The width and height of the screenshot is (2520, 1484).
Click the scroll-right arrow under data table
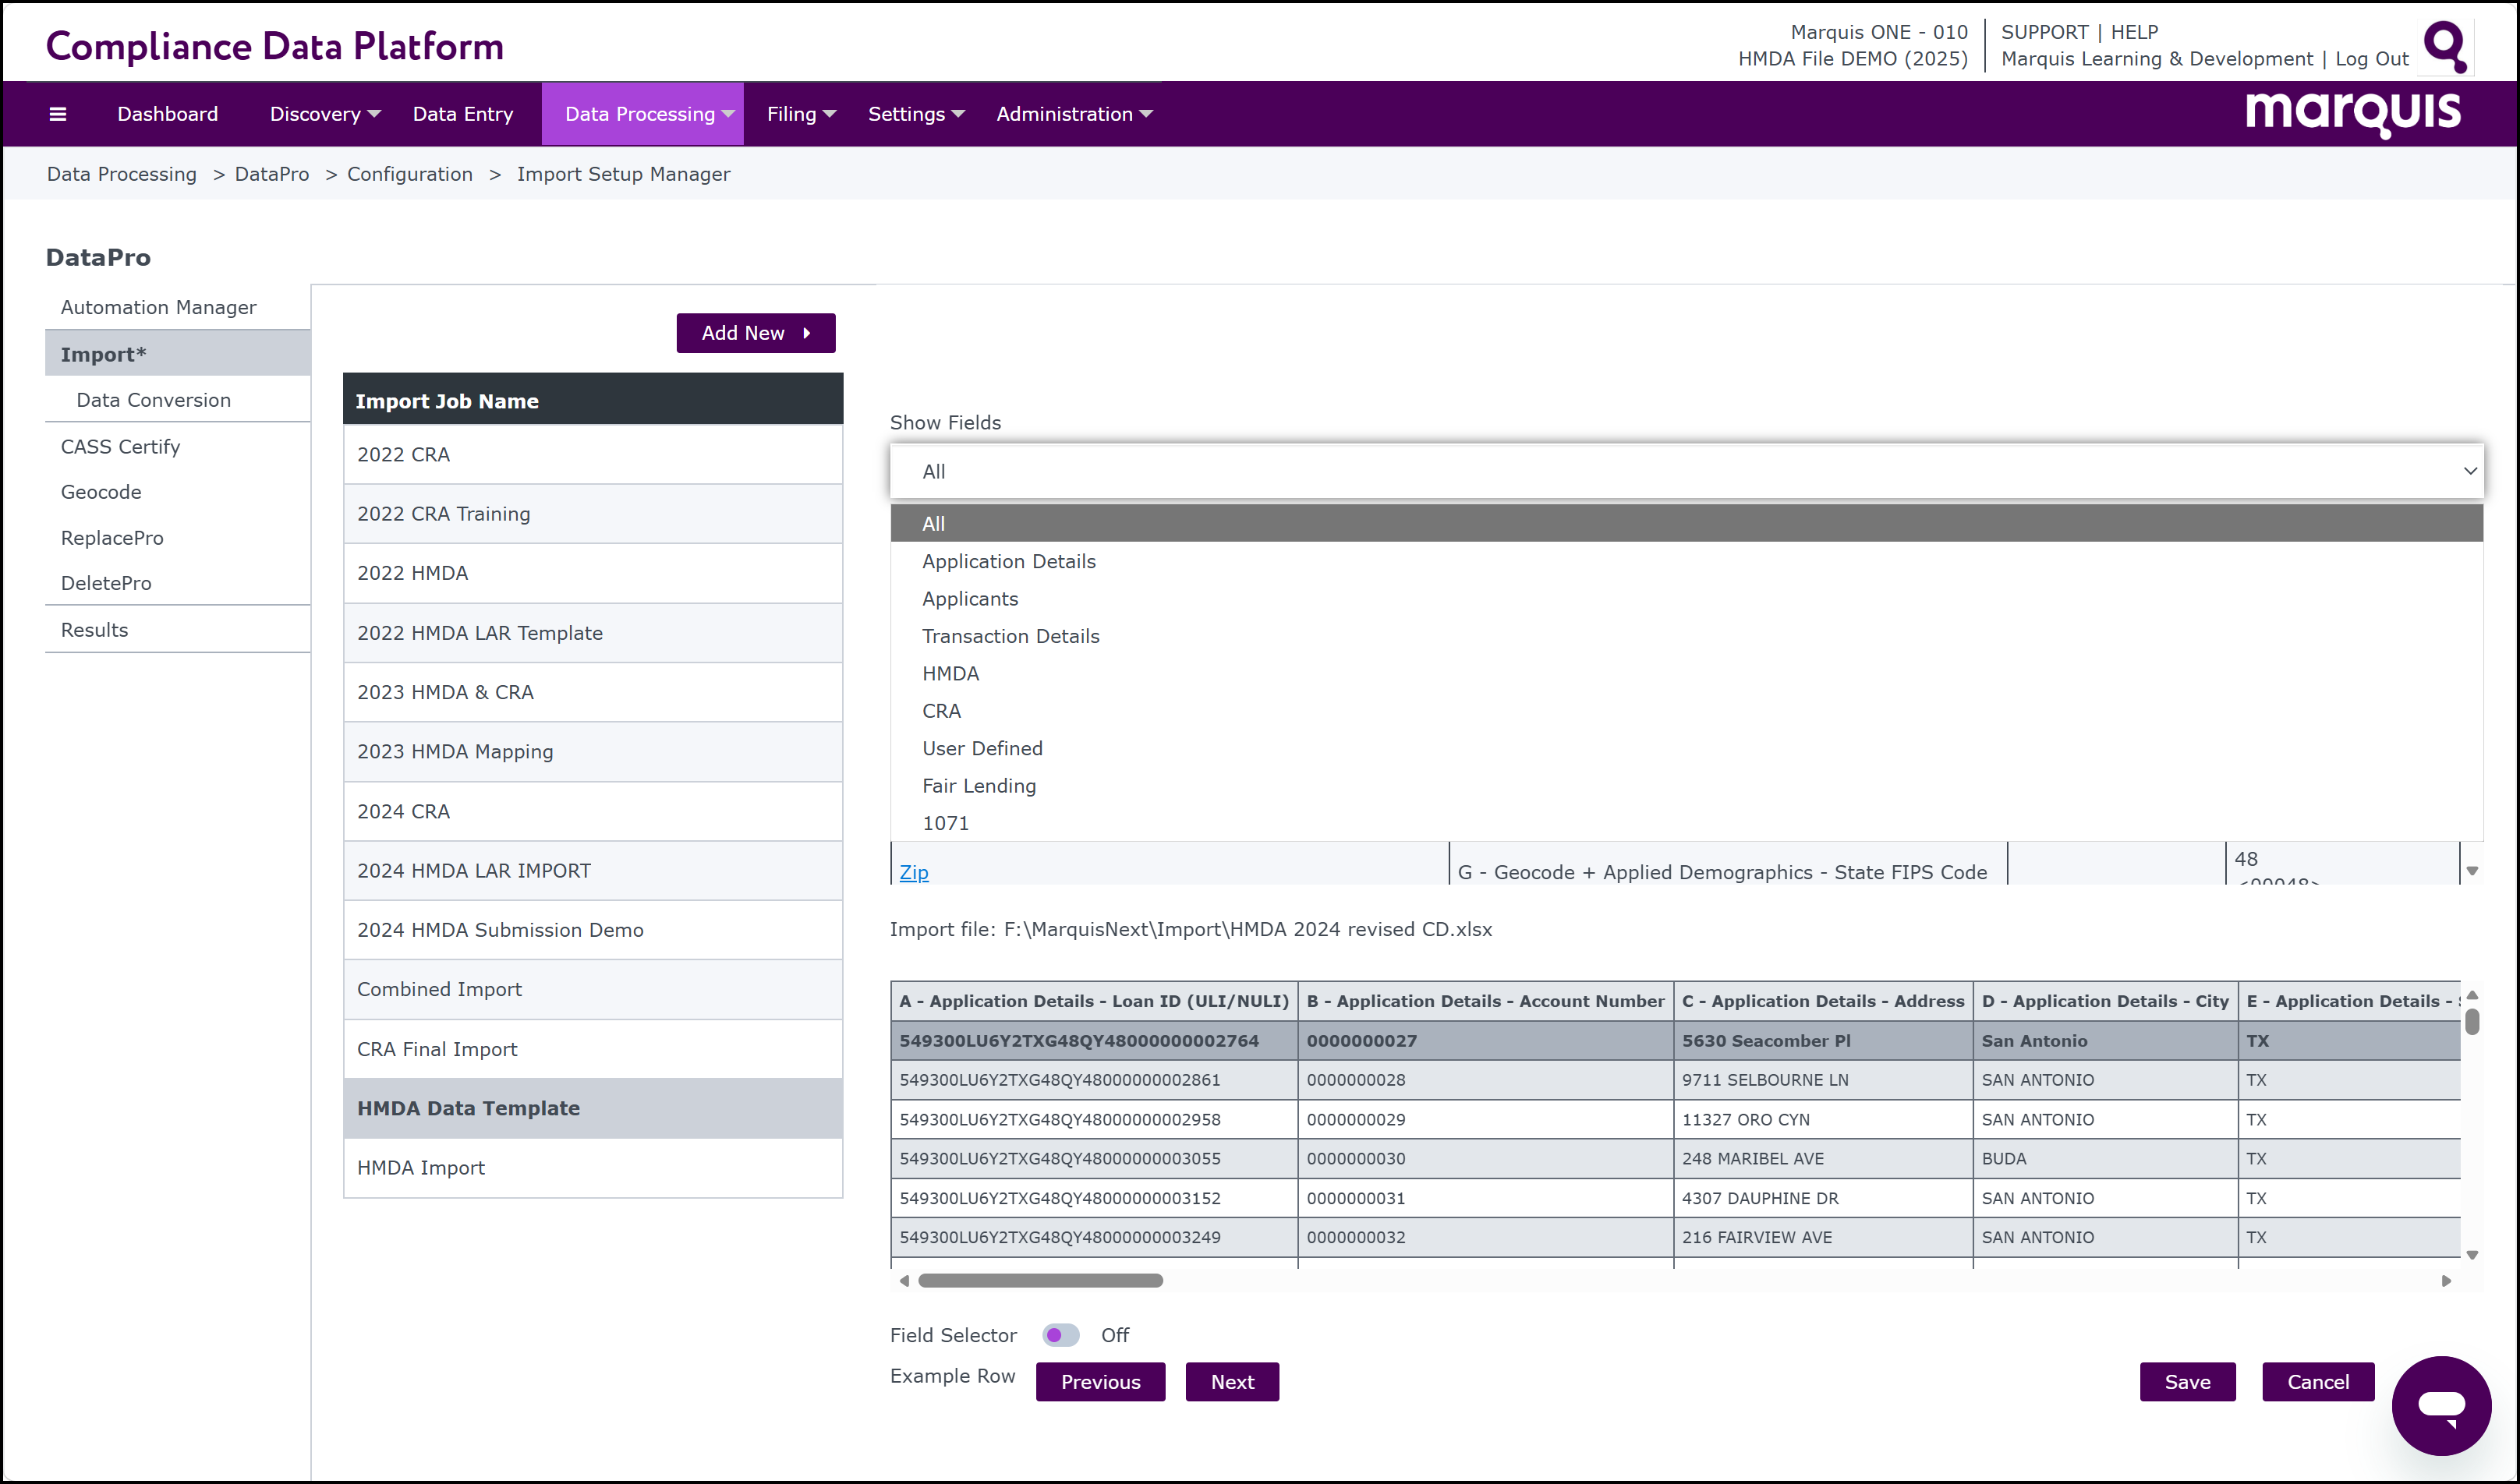(x=2446, y=1281)
